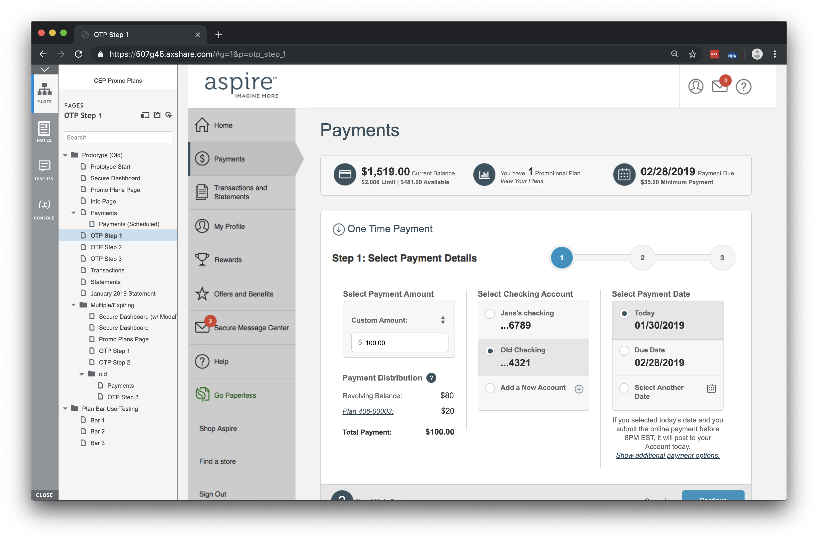The image size is (818, 541).
Task: Collapse the Prototype (Old) folder
Action: 65,155
